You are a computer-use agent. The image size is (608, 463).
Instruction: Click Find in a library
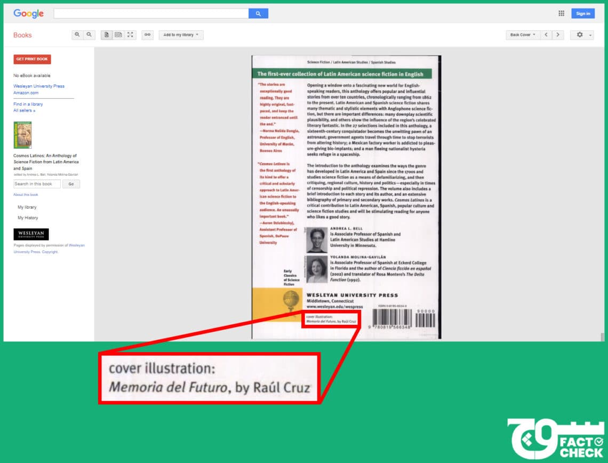28,104
